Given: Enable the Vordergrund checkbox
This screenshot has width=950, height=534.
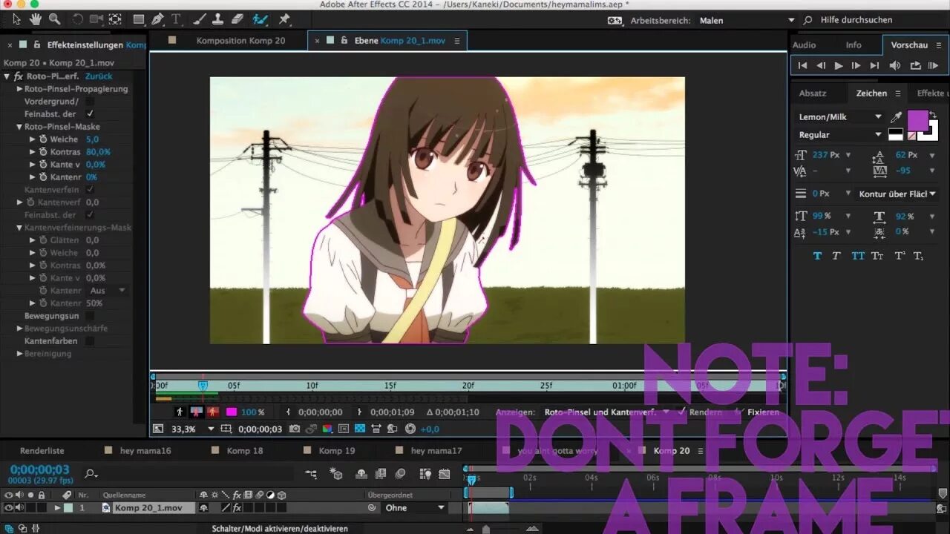Looking at the screenshot, I should click(x=90, y=101).
